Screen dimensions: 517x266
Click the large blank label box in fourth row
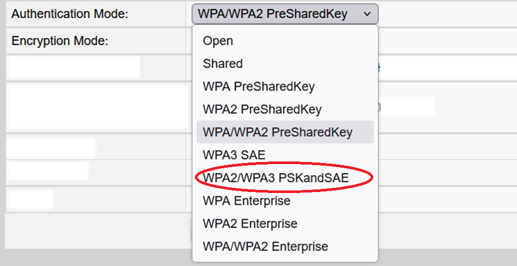tap(98, 106)
